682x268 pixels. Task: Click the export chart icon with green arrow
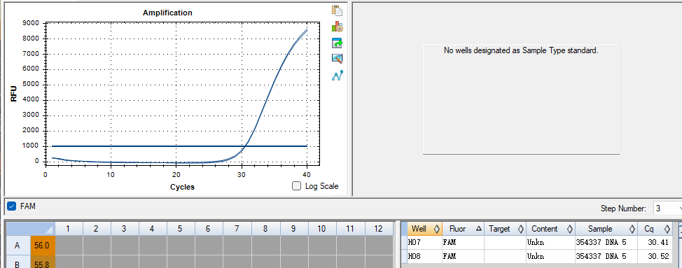(337, 43)
